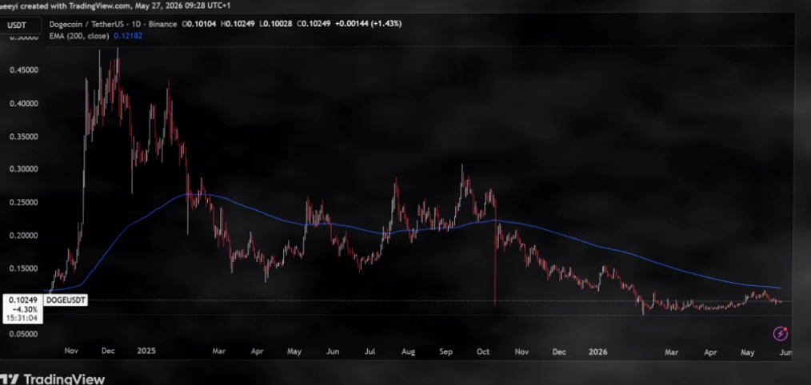811x385 pixels.
Task: Click the 0.35000 price axis label
Action: point(24,137)
